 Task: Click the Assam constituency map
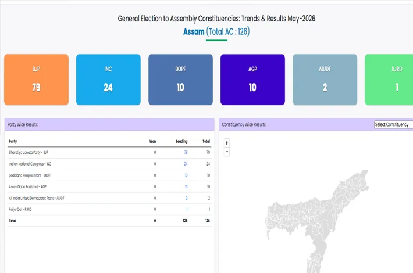(x=316, y=221)
